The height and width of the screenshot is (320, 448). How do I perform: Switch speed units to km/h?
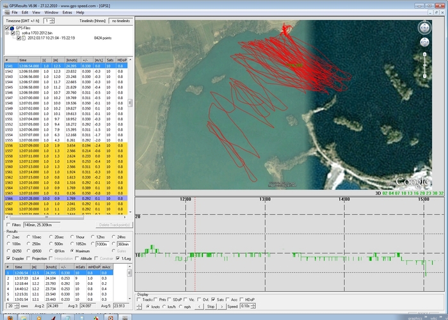(x=164, y=307)
